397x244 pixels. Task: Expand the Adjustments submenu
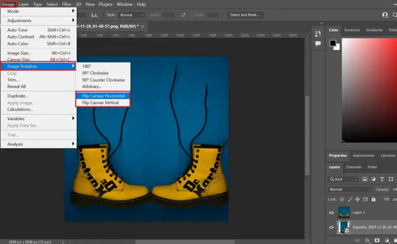point(38,20)
